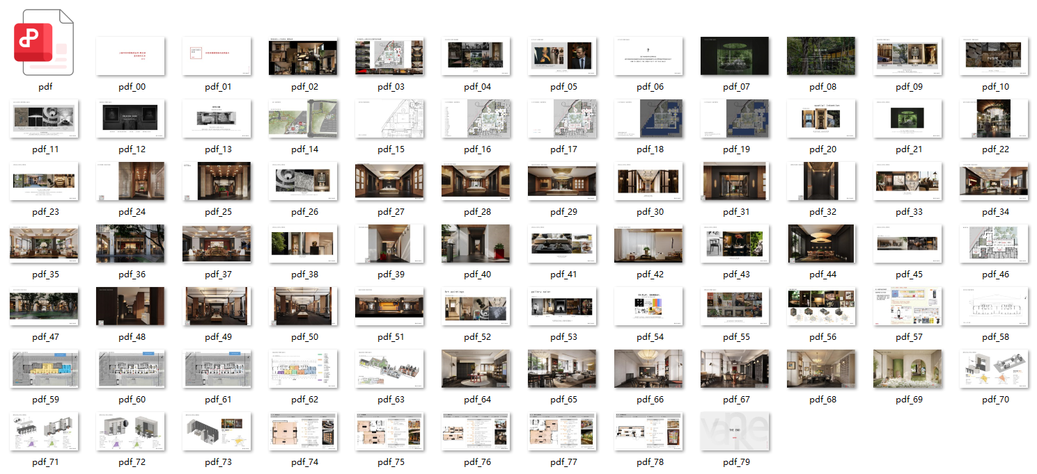Select the pdf_79 end page thumbnail

point(735,432)
